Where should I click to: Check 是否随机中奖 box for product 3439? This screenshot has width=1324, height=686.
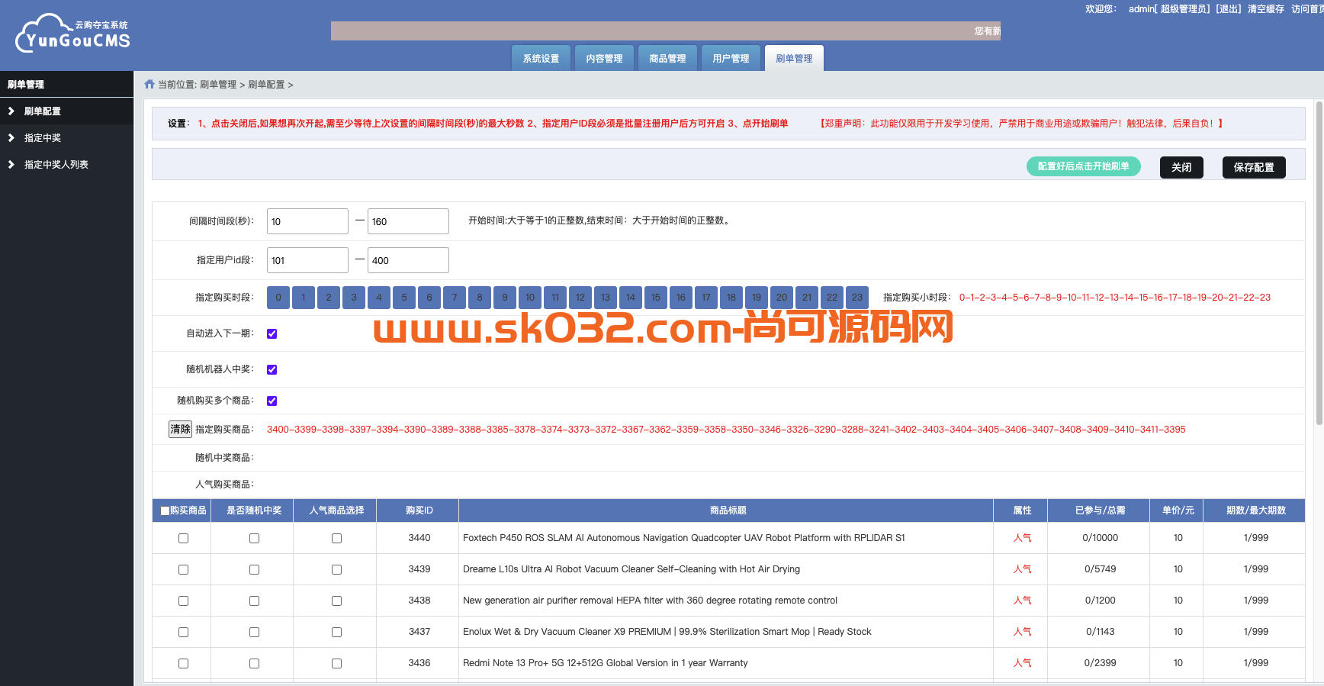pyautogui.click(x=254, y=570)
